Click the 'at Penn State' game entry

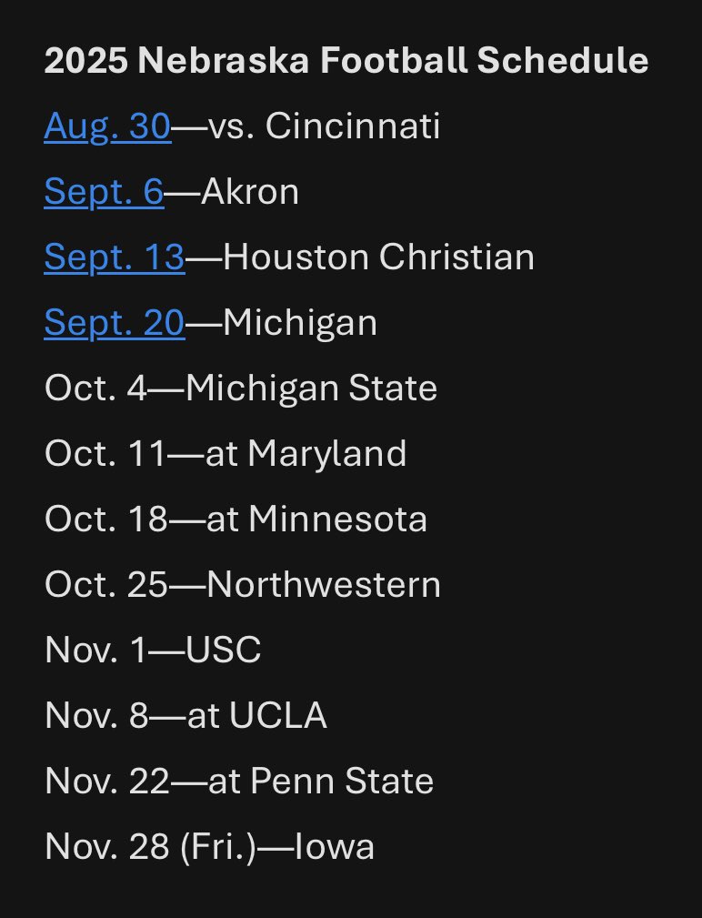click(x=320, y=782)
